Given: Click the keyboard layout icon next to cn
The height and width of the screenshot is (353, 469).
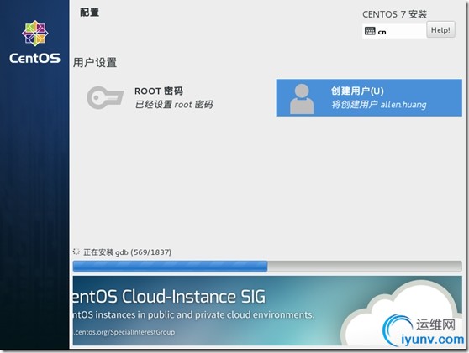Looking at the screenshot, I should 370,31.
